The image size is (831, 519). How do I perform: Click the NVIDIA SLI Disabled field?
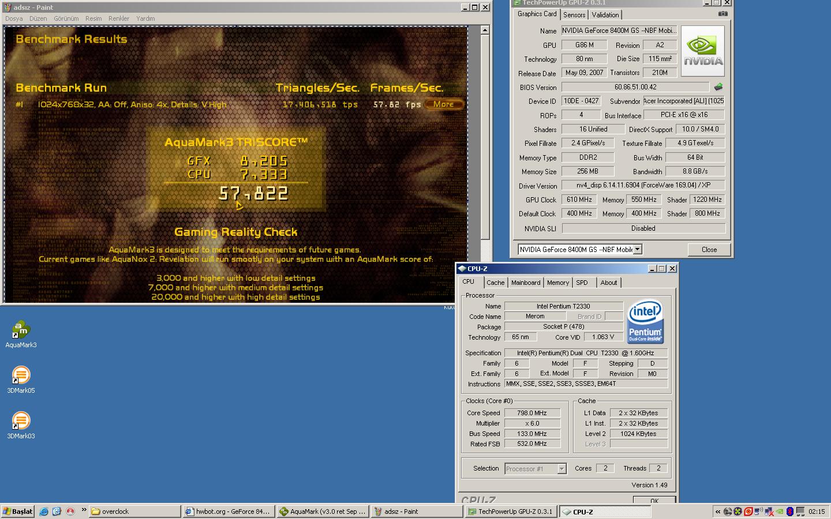click(643, 228)
